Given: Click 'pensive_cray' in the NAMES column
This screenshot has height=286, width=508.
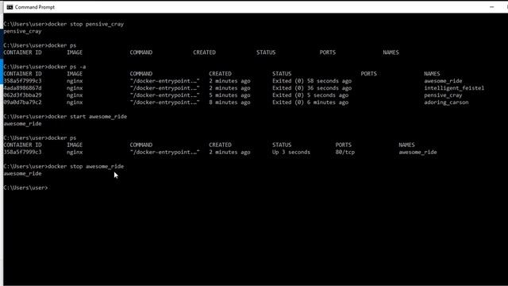Looking at the screenshot, I should coord(443,95).
